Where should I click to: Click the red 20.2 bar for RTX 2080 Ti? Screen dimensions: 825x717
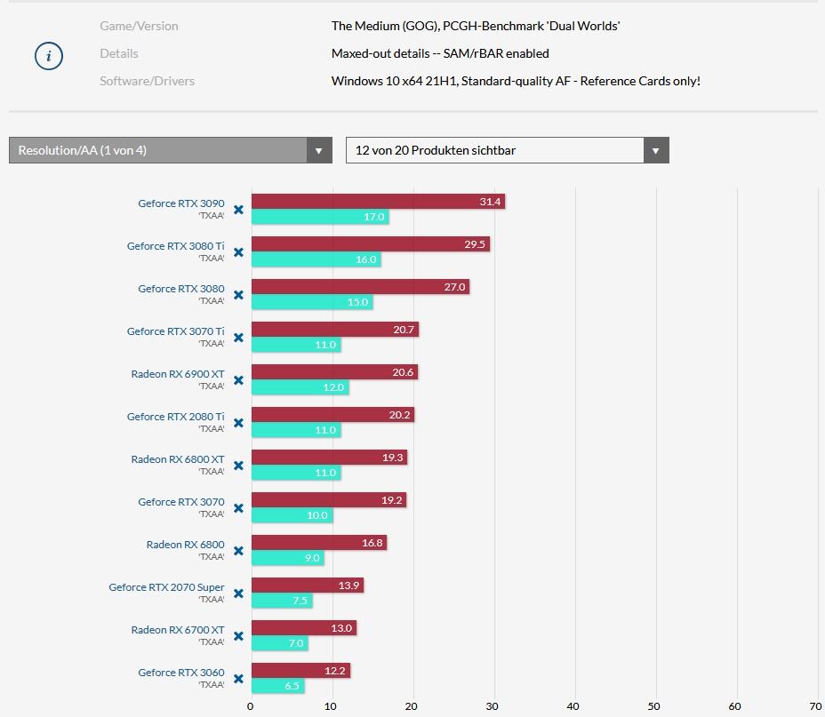click(x=333, y=415)
